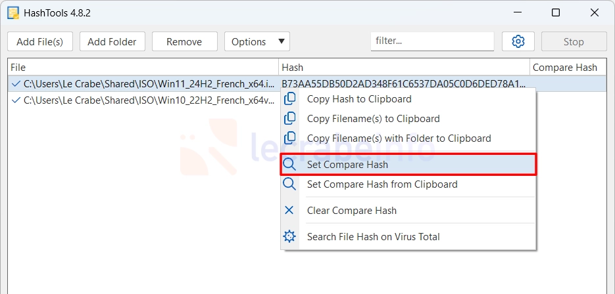Click the Remove button
Screen dimensions: 615x294
tap(185, 41)
